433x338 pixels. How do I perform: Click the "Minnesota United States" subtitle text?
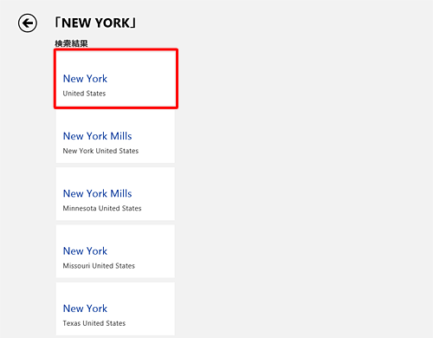tap(102, 208)
